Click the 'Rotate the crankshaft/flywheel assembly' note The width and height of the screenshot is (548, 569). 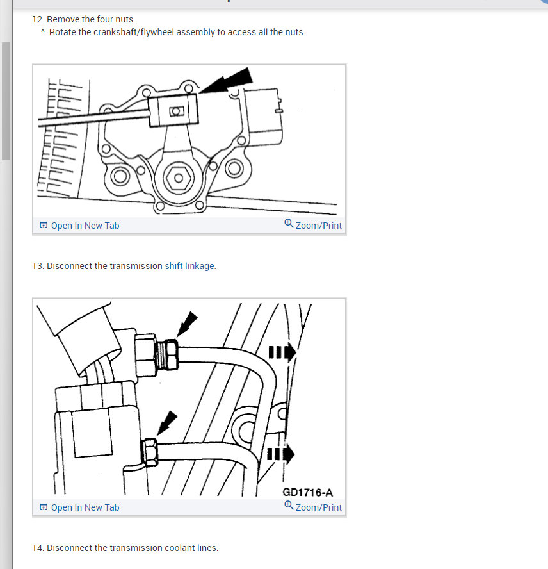(177, 32)
